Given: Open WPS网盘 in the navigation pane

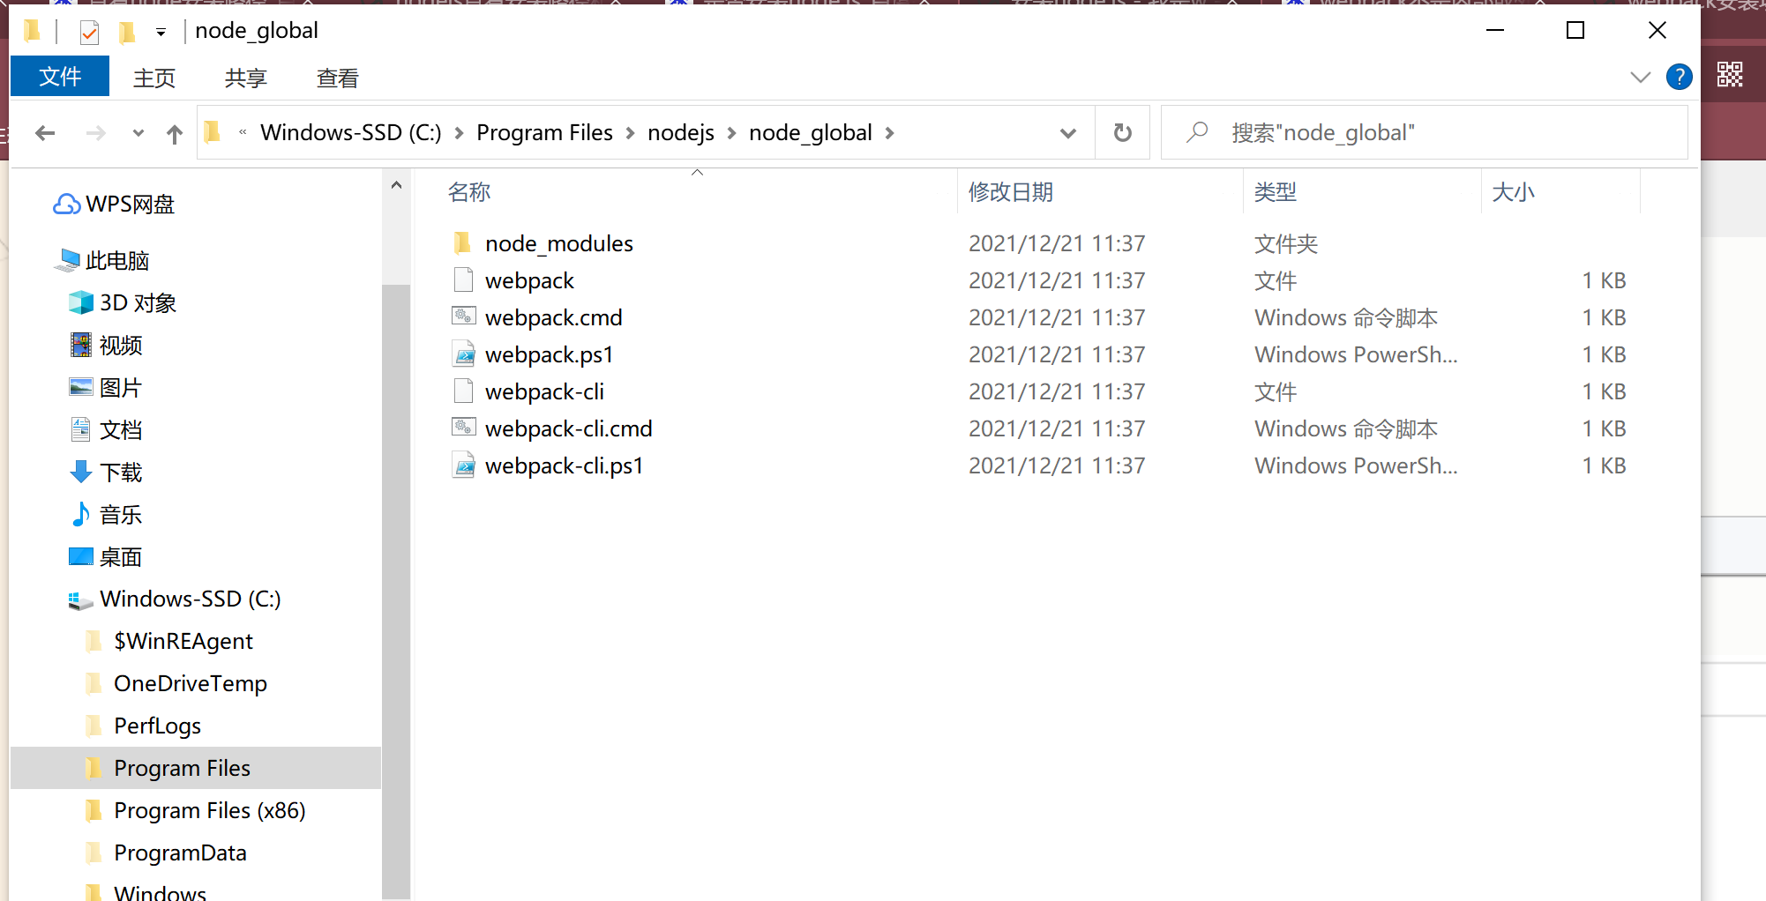Looking at the screenshot, I should coord(130,205).
